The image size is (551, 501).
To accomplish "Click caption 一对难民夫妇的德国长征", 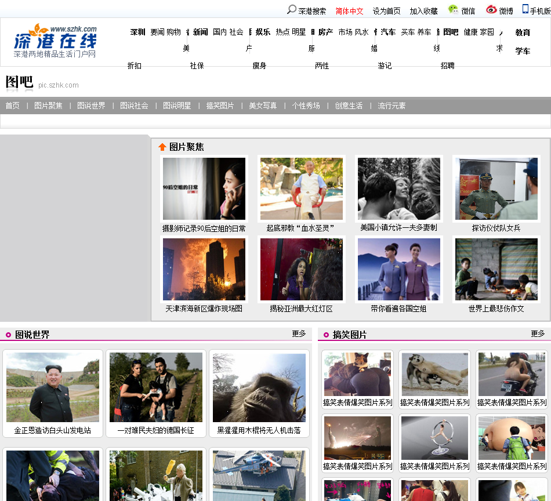I will coord(155,431).
